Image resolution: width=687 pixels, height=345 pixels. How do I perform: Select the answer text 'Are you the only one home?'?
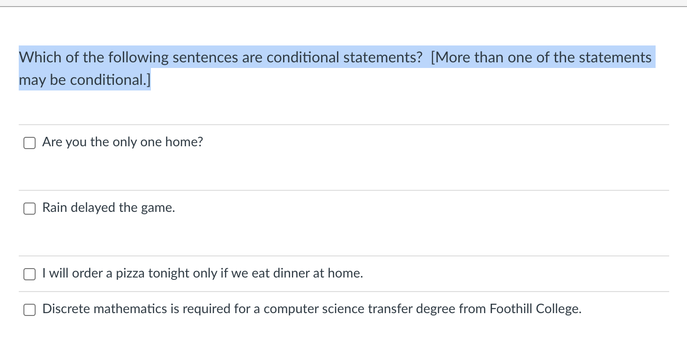tap(122, 142)
